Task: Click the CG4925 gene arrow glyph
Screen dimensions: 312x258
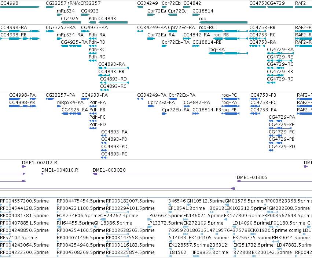Action: 71,22
